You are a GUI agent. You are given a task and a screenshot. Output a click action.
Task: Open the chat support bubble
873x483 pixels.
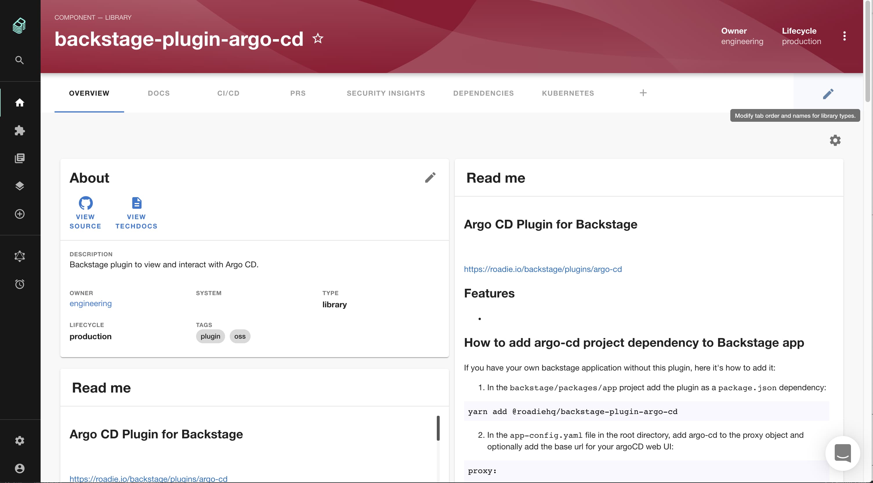(843, 453)
